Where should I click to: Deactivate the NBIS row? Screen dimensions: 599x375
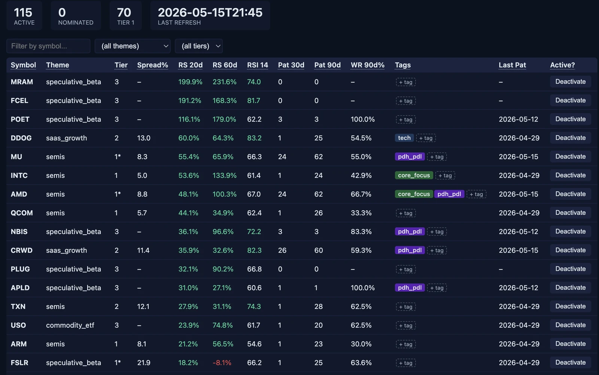point(570,232)
